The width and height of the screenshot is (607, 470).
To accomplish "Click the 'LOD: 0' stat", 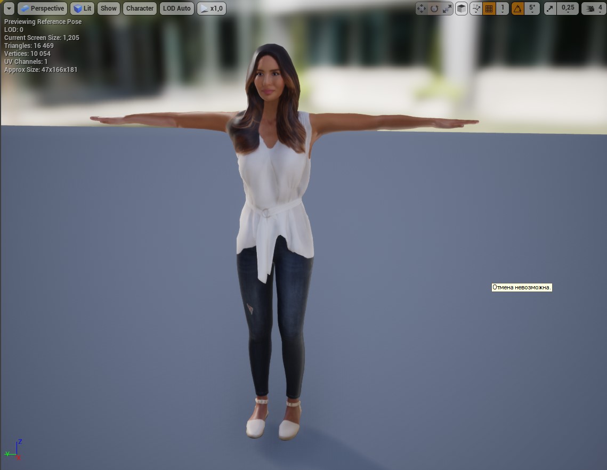I will pos(13,30).
